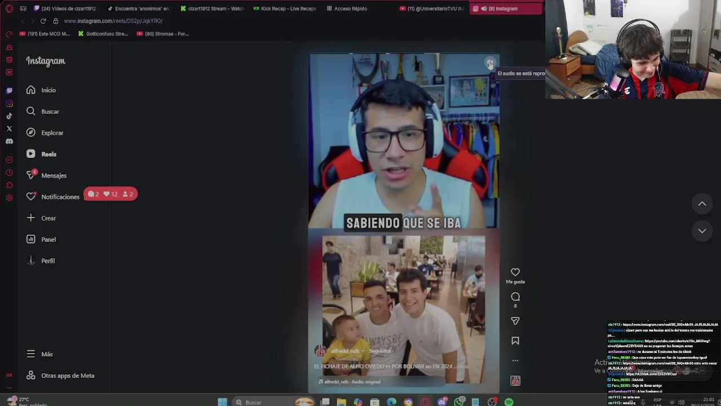Expand reel caption with 'más'
This screenshot has height=406, width=721.
click(464, 367)
